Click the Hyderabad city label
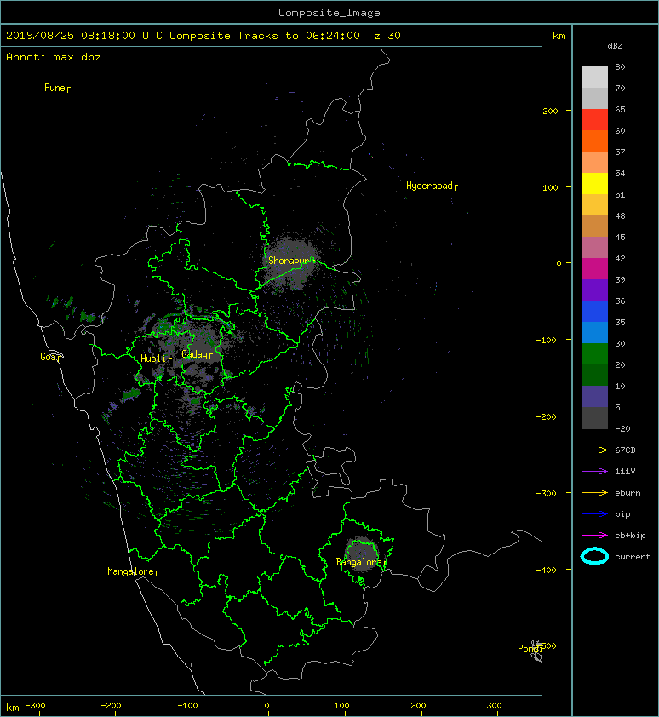This screenshot has height=717, width=659. click(429, 186)
